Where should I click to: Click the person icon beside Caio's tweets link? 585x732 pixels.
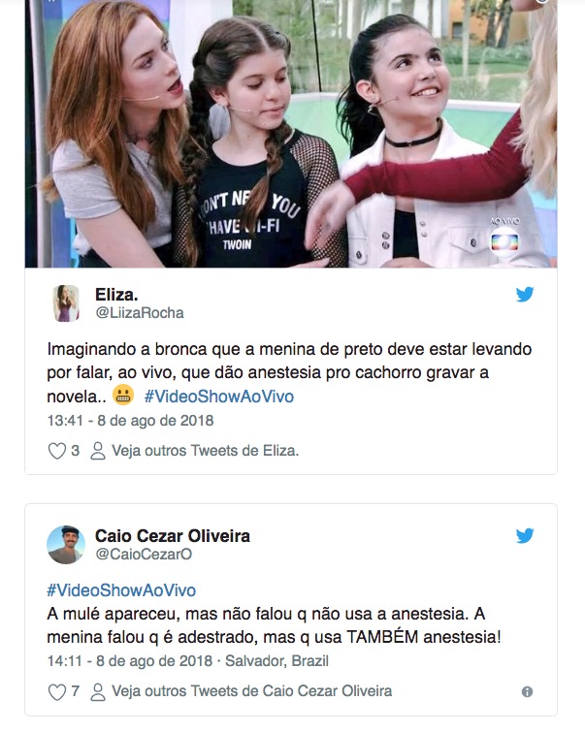coord(98,692)
